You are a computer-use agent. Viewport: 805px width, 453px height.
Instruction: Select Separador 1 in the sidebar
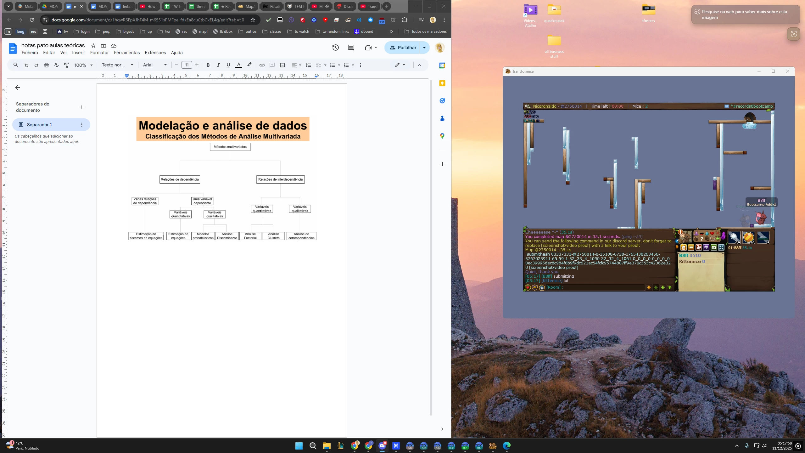pos(51,125)
